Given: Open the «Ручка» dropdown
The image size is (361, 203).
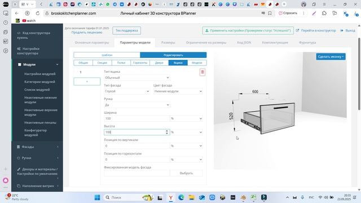Looking at the screenshot, I should pyautogui.click(x=137, y=105).
